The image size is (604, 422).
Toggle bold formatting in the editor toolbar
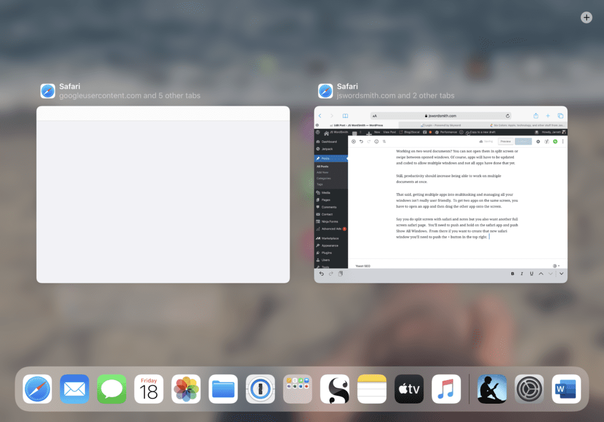pos(513,274)
